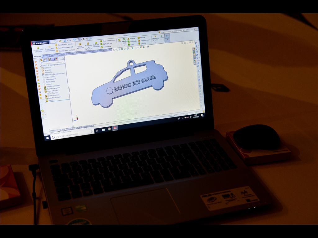Open the Superfícies ribbon tab

54,55
